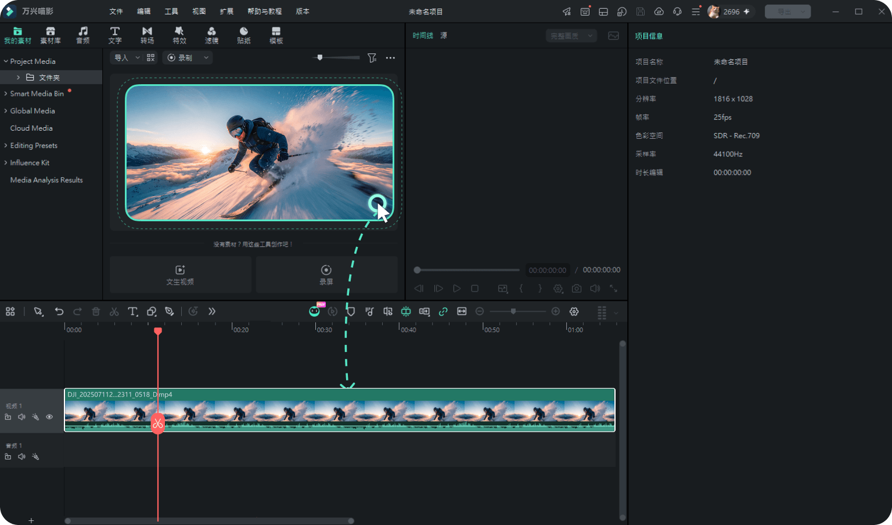Image resolution: width=892 pixels, height=525 pixels.
Task: Undo the last edit in timeline toolbar
Action: tap(59, 311)
